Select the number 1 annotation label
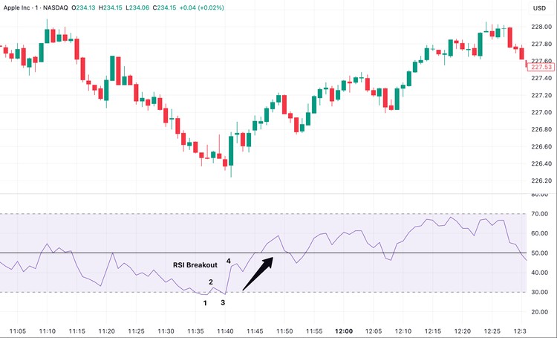The width and height of the screenshot is (557, 338). coord(205,302)
